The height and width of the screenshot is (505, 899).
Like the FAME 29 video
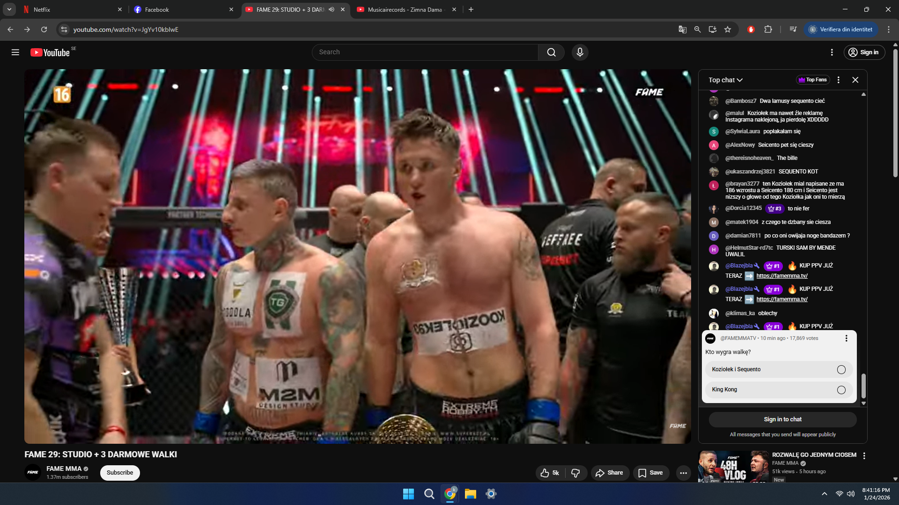pos(550,473)
